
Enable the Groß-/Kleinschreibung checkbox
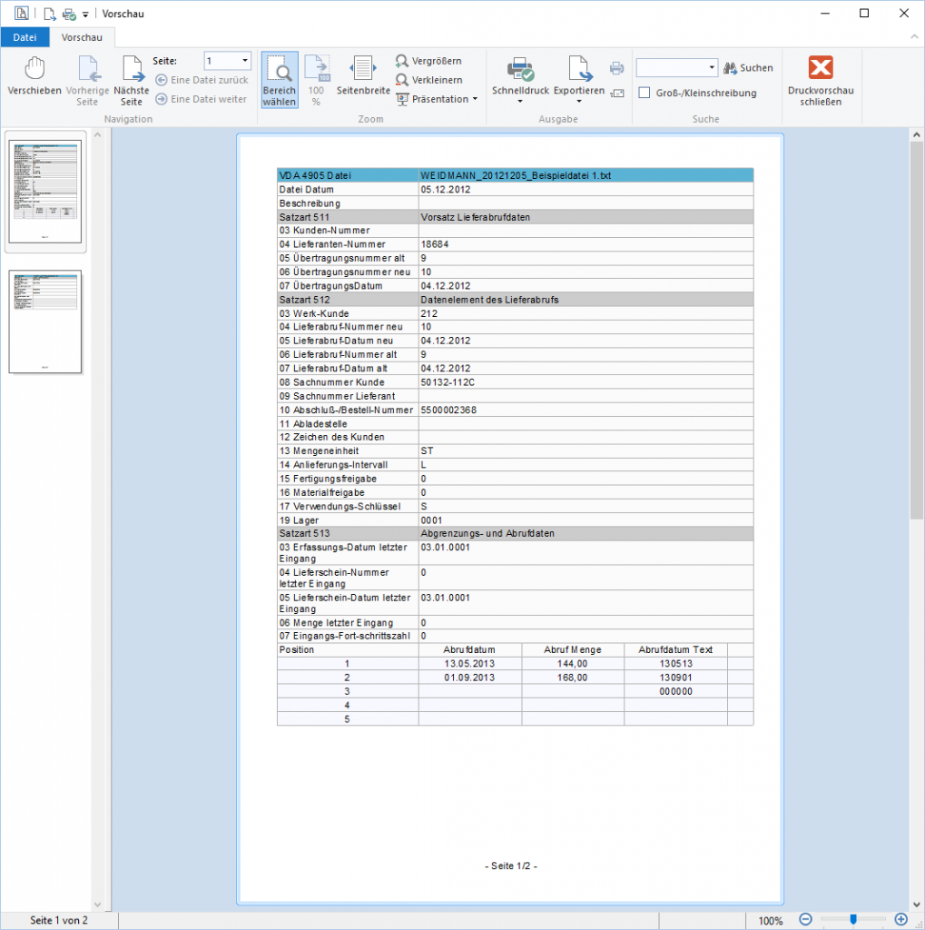pyautogui.click(x=645, y=93)
